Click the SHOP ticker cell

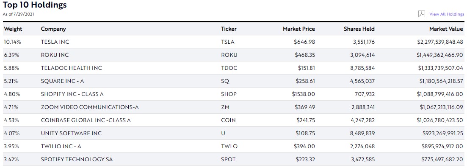229,94
